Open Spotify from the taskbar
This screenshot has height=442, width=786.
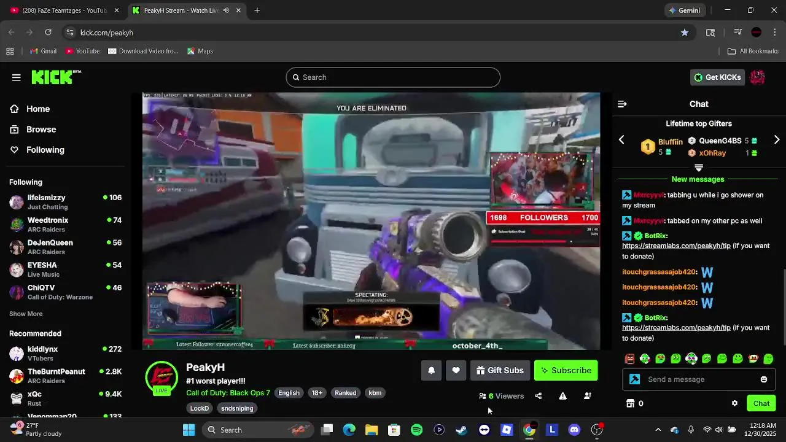pyautogui.click(x=416, y=430)
